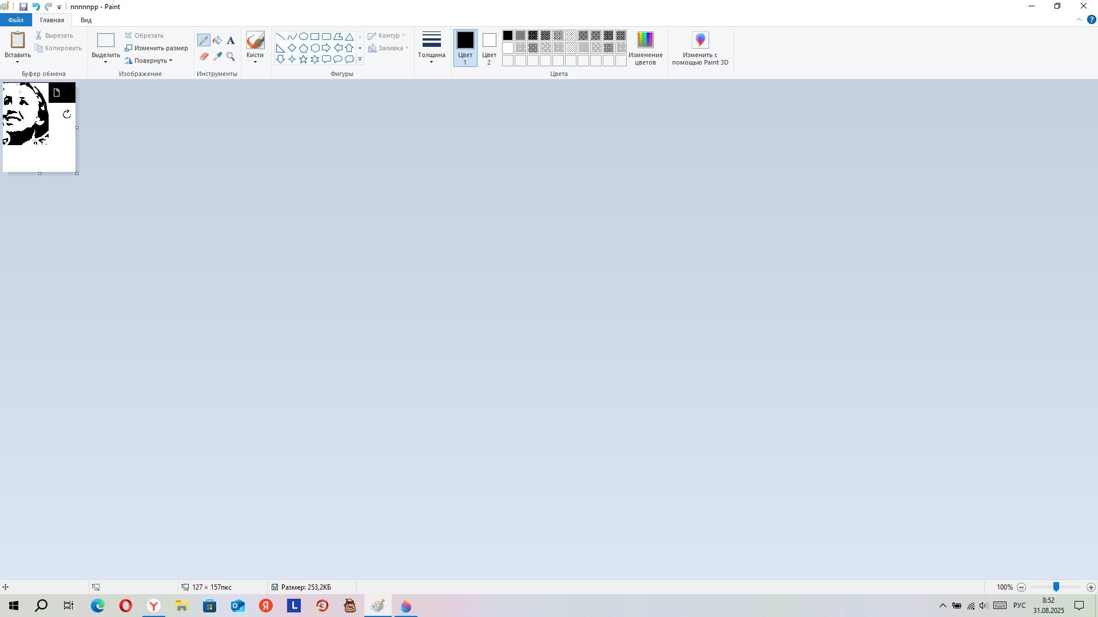The width and height of the screenshot is (1098, 617).
Task: Open Изменение цветов color editor
Action: tap(645, 49)
